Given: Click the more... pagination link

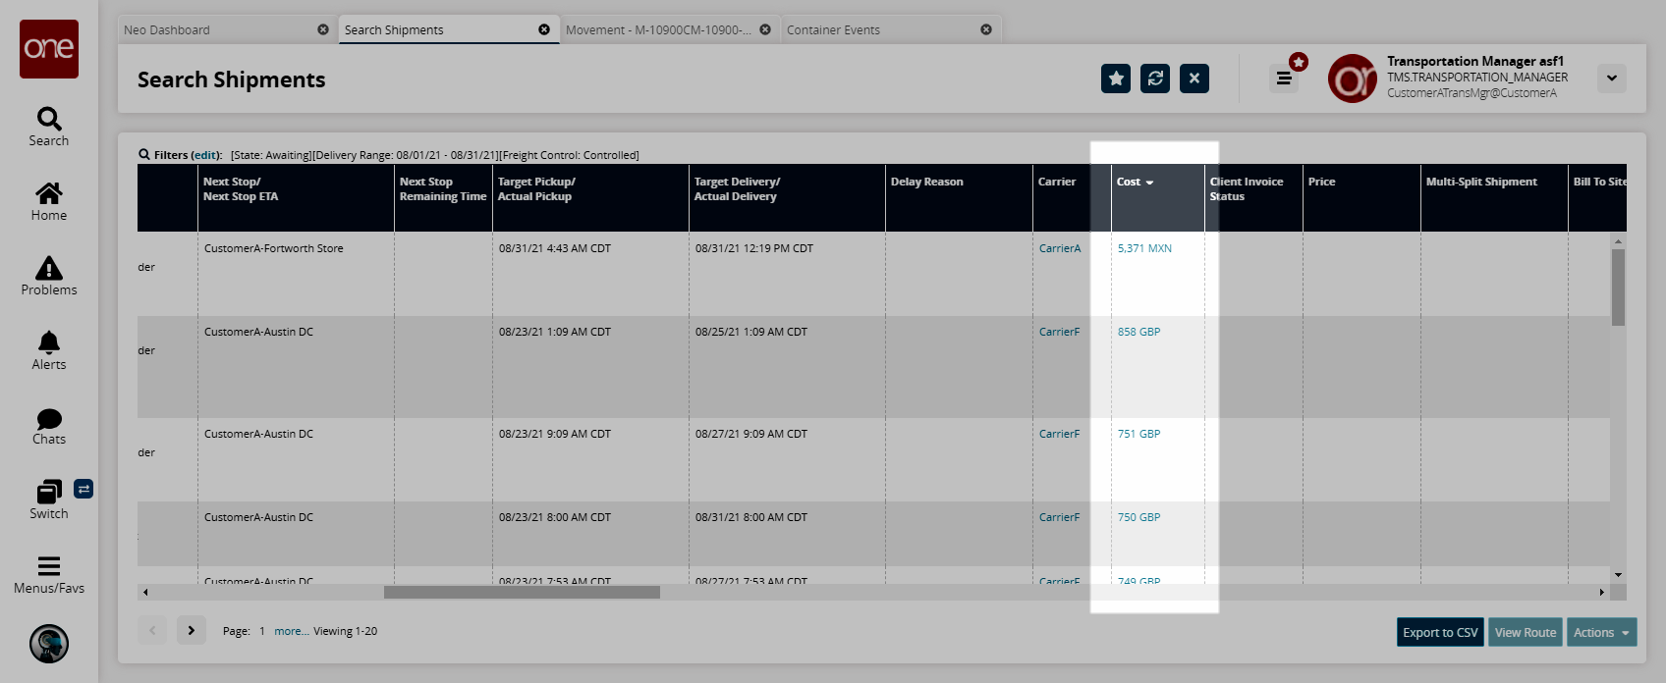Looking at the screenshot, I should (292, 631).
